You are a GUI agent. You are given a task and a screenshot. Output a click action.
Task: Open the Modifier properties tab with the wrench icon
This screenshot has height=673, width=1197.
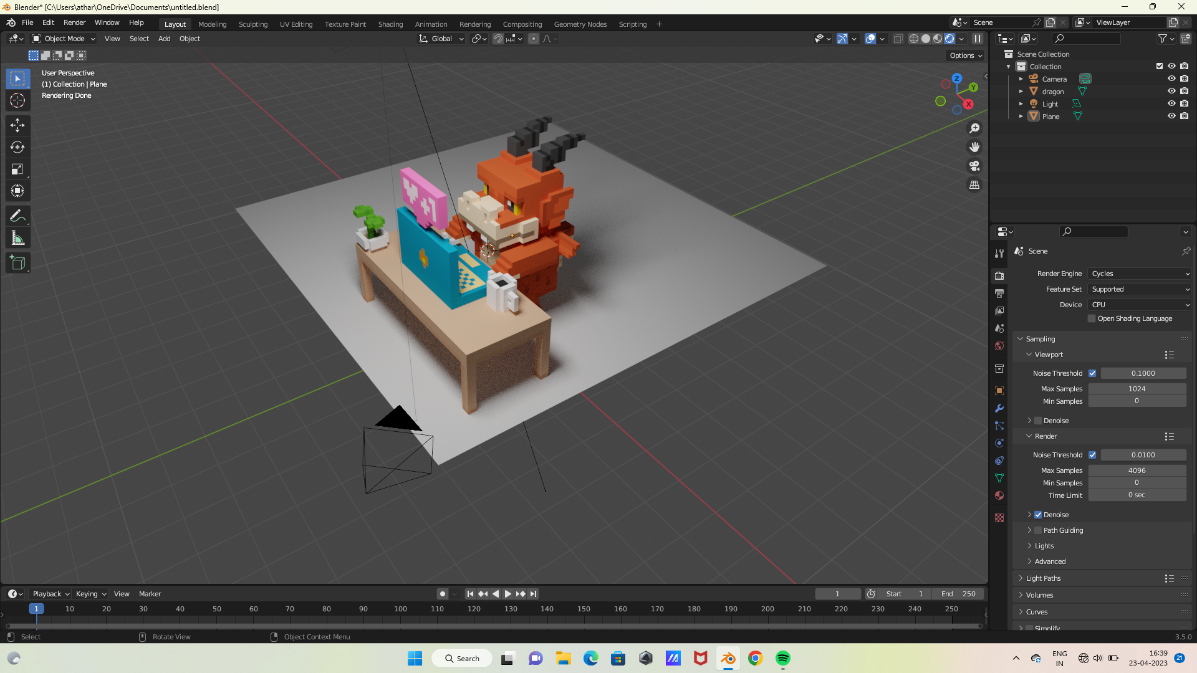[x=999, y=408]
